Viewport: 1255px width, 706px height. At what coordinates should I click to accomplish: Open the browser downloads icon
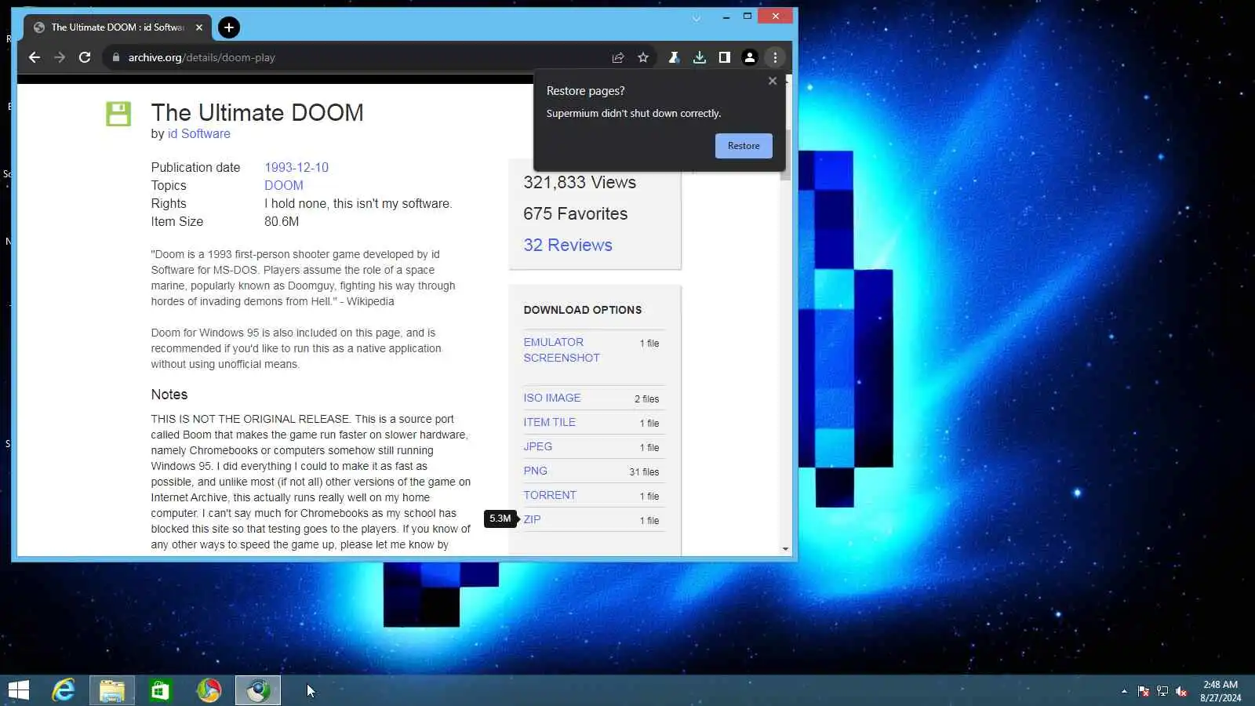pyautogui.click(x=700, y=57)
